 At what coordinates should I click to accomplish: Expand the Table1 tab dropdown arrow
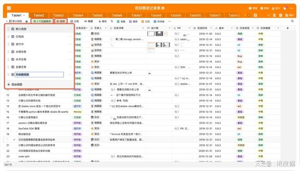(24, 15)
